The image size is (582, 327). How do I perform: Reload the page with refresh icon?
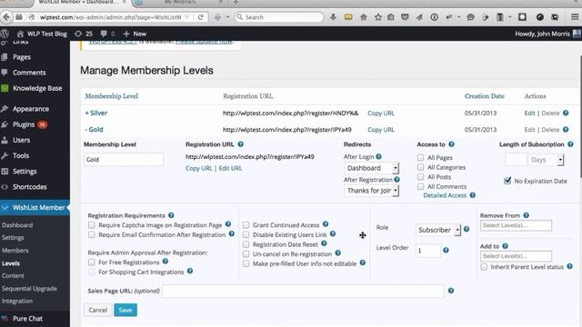[x=200, y=17]
